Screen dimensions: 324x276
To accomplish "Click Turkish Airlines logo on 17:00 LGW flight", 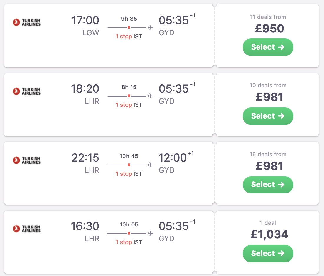I will pos(27,22).
